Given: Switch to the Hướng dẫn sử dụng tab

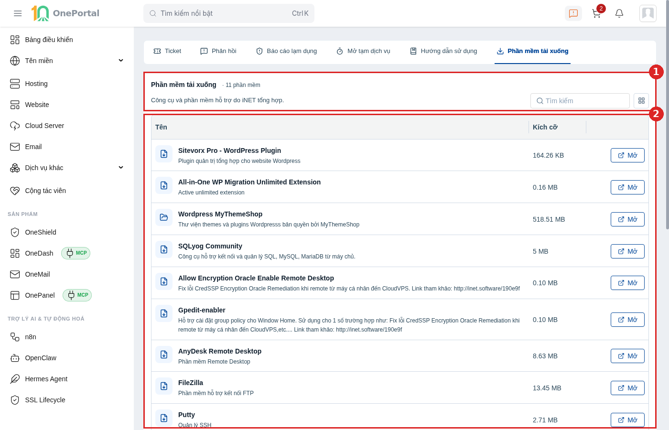Looking at the screenshot, I should click(443, 51).
